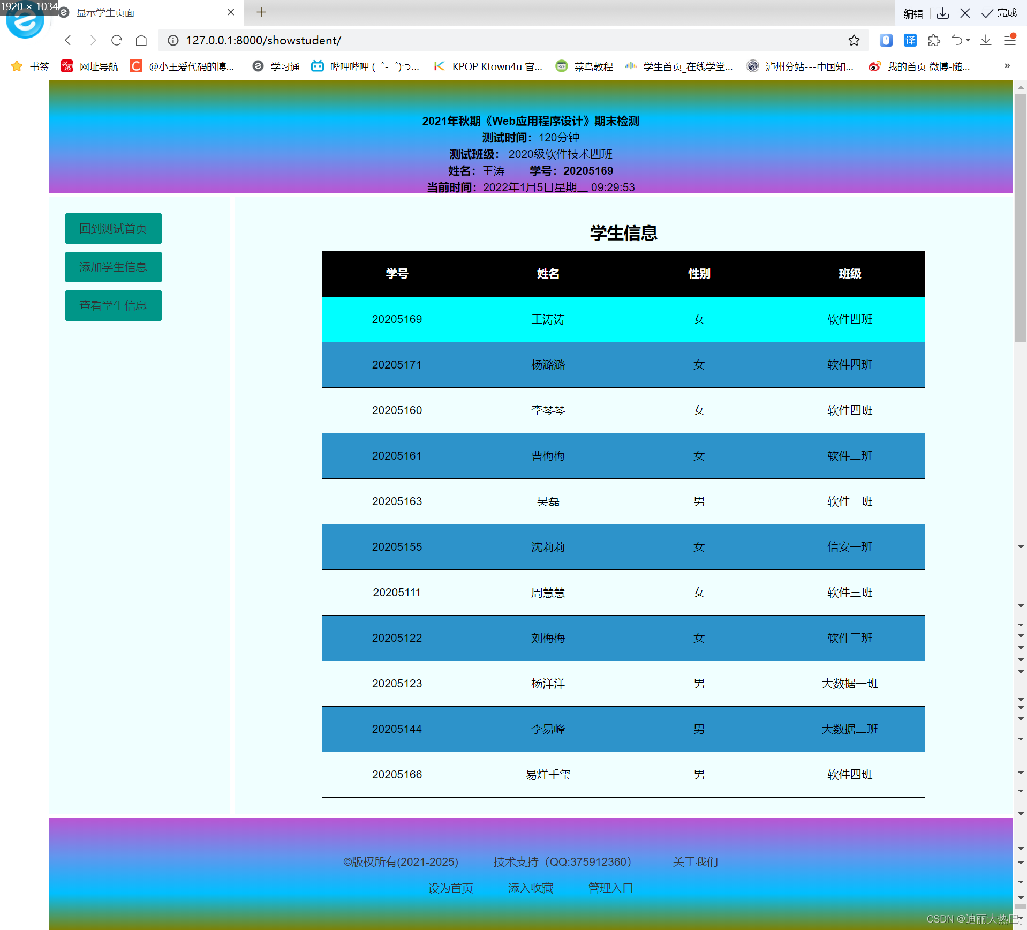Click the name 杨潞潞
The width and height of the screenshot is (1027, 930).
548,365
